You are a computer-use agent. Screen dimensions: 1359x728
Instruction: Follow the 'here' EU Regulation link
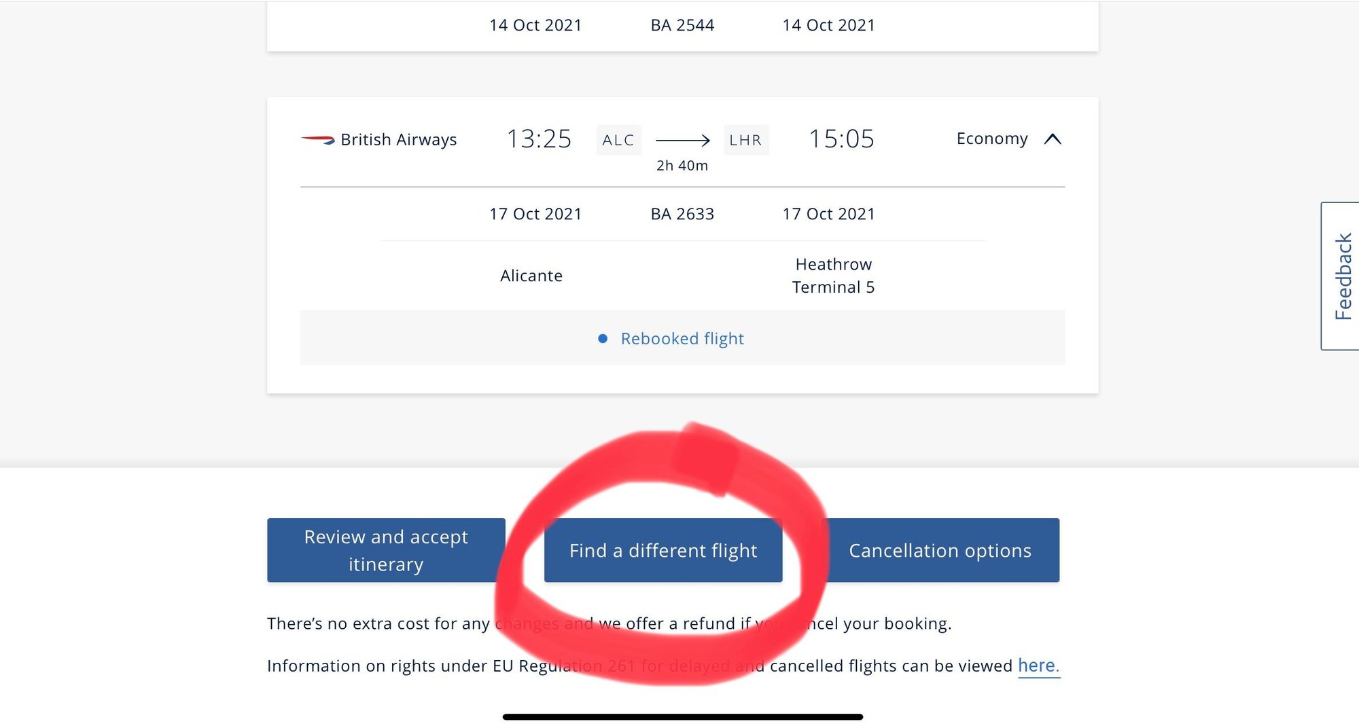(x=1038, y=666)
